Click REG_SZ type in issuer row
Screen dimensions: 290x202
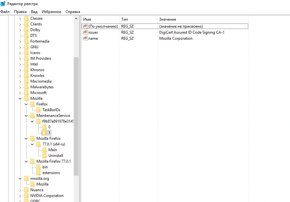point(128,32)
